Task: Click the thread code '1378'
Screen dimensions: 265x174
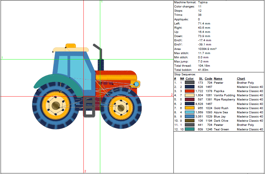Action: pyautogui.click(x=209, y=91)
